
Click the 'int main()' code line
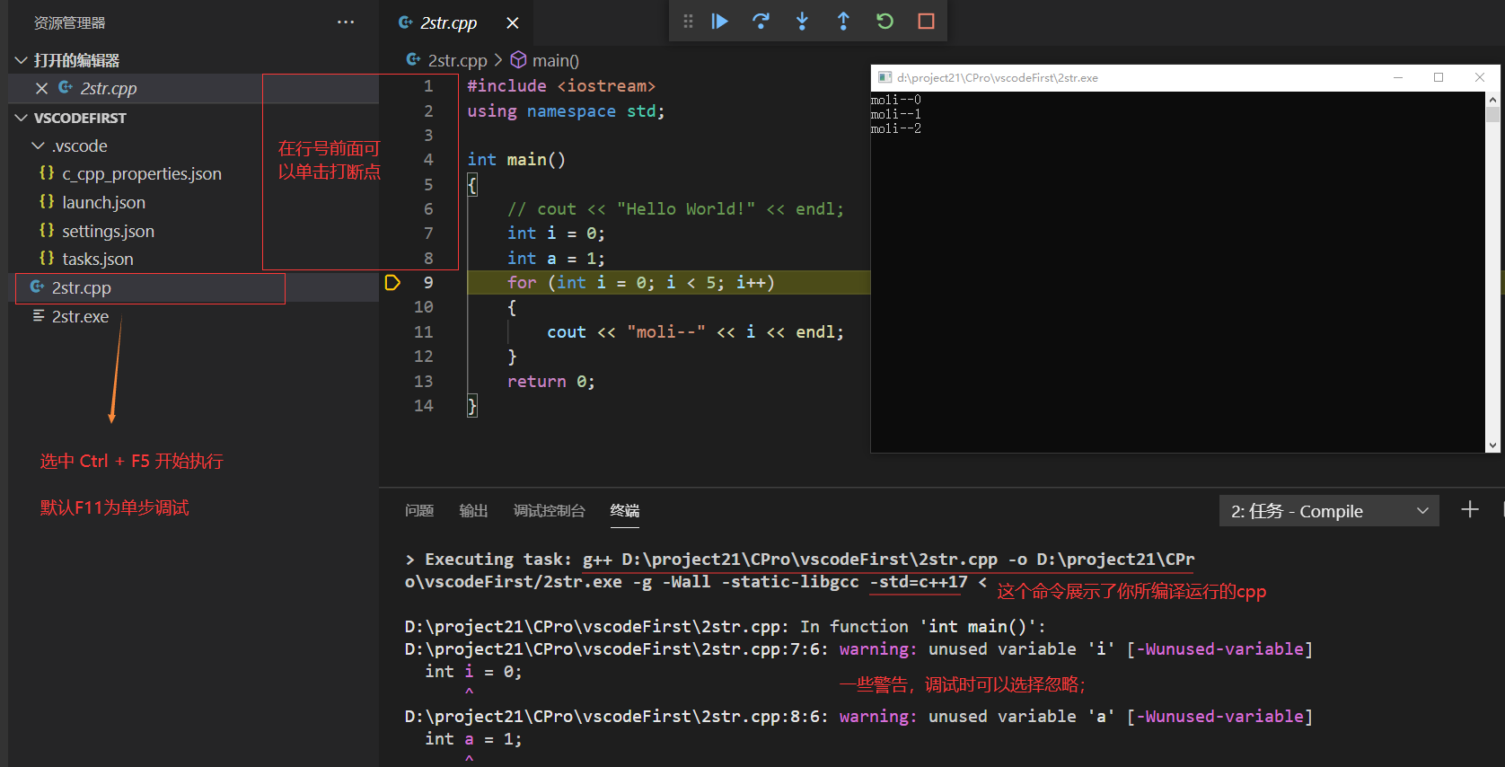(x=516, y=160)
